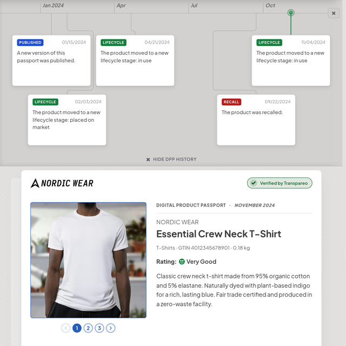Viewport: 346px width, 346px height.
Task: Go to next product image
Action: pos(110,328)
